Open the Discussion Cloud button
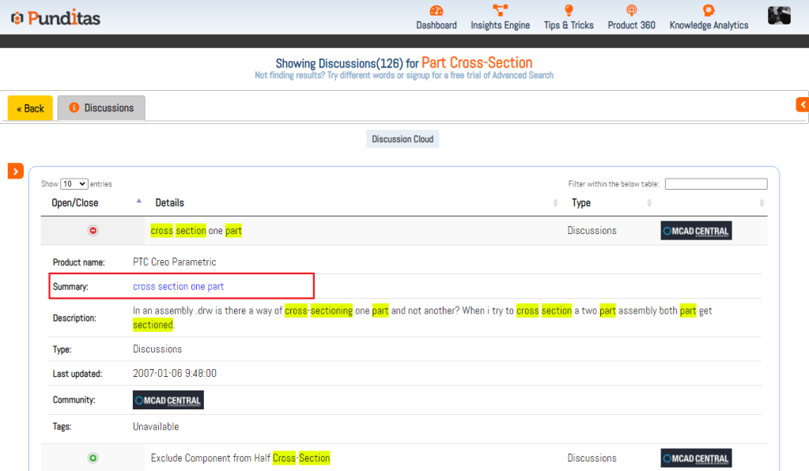The image size is (809, 471). (x=403, y=139)
